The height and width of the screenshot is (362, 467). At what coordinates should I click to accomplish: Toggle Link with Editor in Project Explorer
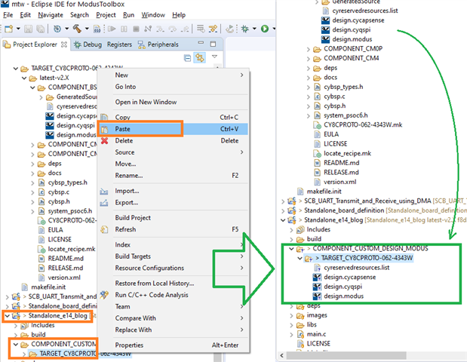[200, 57]
